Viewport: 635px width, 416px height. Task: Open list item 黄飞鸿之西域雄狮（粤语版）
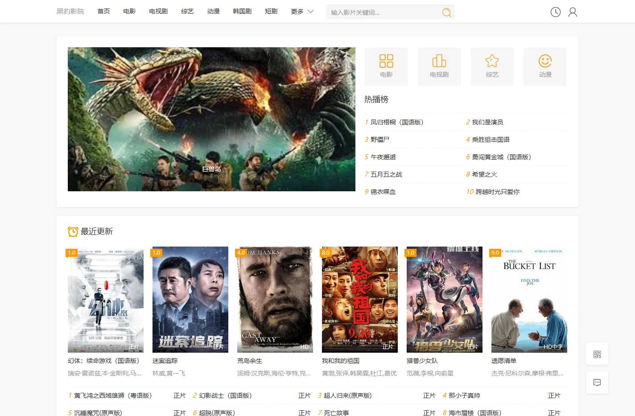(x=113, y=395)
